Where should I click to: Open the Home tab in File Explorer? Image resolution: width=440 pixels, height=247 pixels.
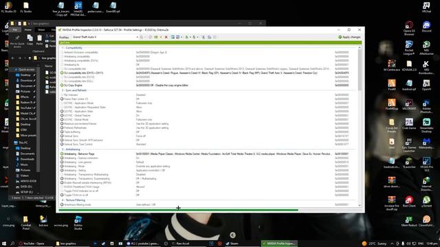click(27, 30)
